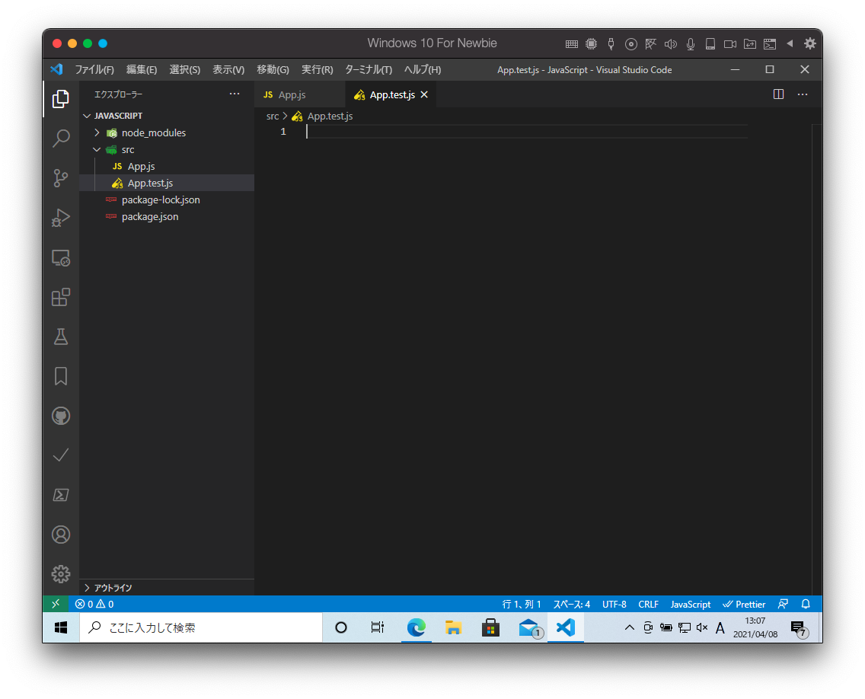This screenshot has width=865, height=699.
Task: Change indentation スペース: 4 setting
Action: (x=572, y=604)
